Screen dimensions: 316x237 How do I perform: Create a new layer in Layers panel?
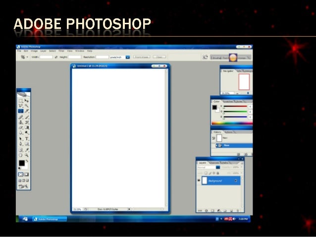[x=231, y=211]
